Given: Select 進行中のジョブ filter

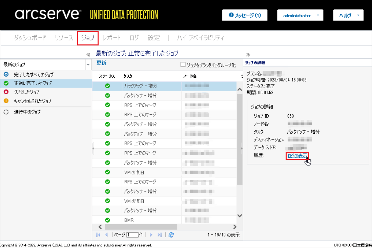Looking at the screenshot, I should (x=46, y=112).
